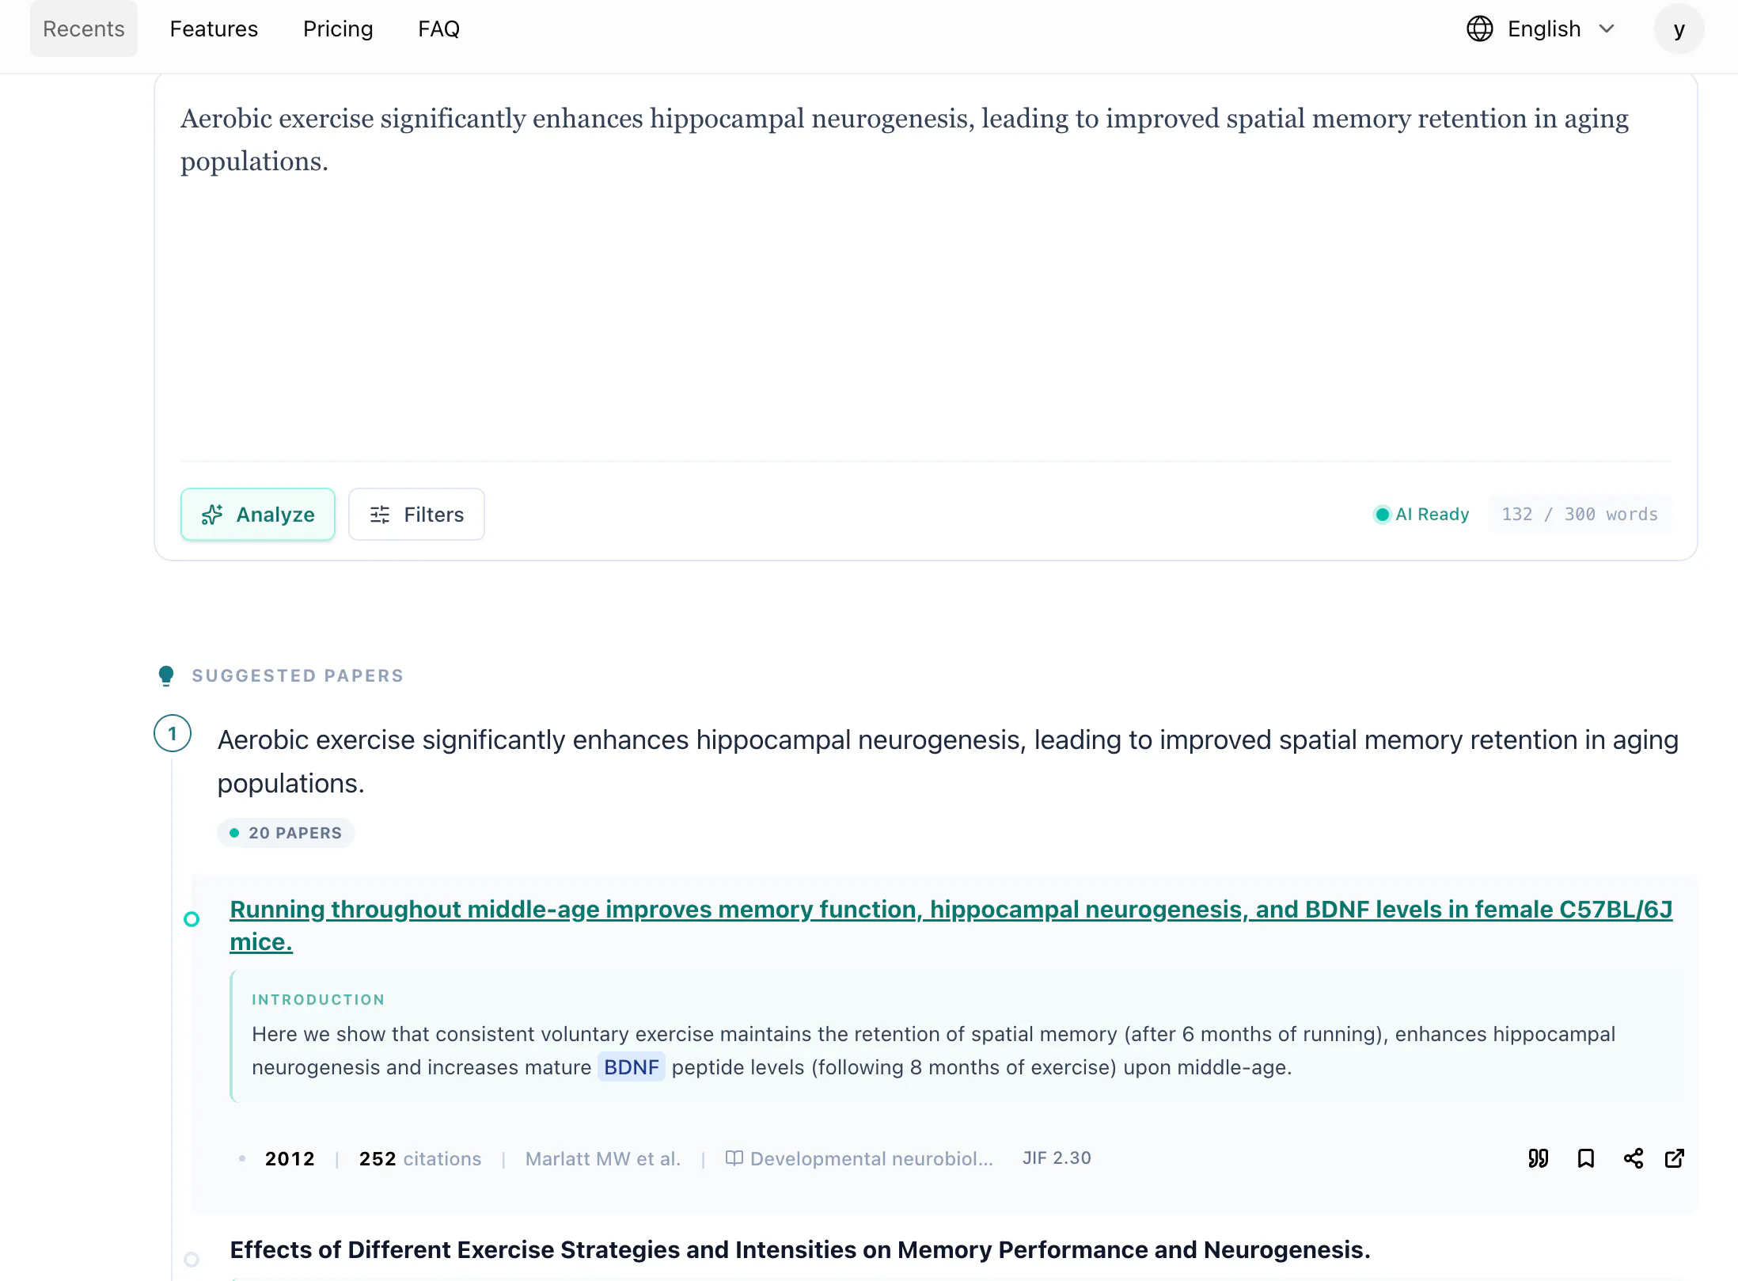Open the Filters panel

(x=416, y=515)
